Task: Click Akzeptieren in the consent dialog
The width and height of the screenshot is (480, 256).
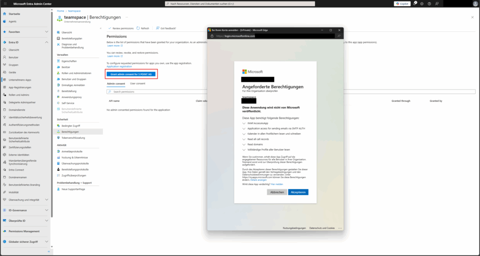Action: 298,192
